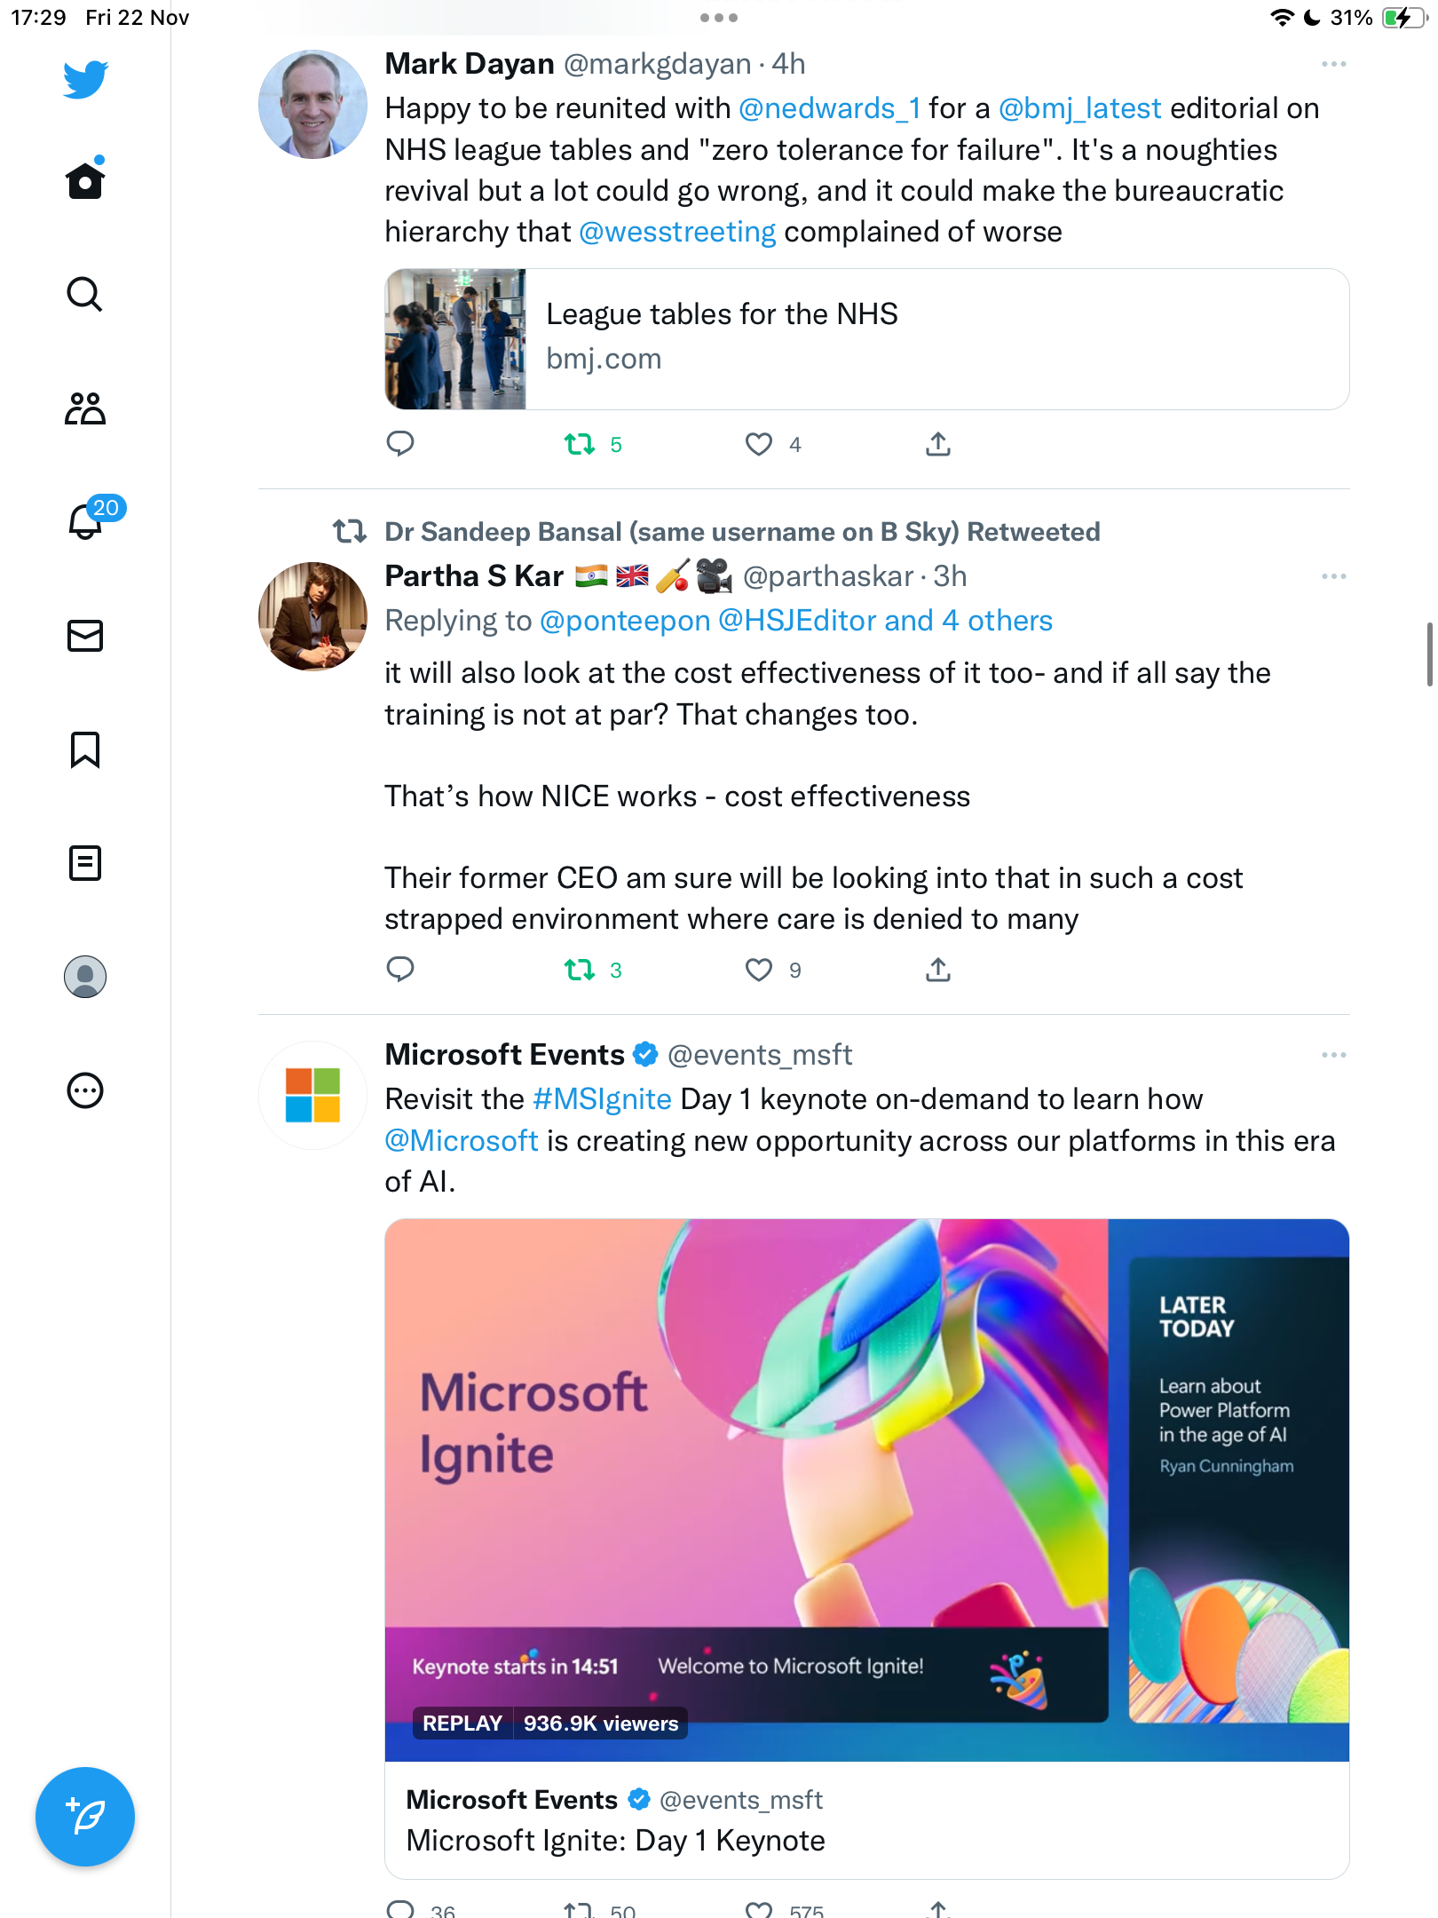Tap the three-dot multitasking indicator at top

tap(719, 18)
